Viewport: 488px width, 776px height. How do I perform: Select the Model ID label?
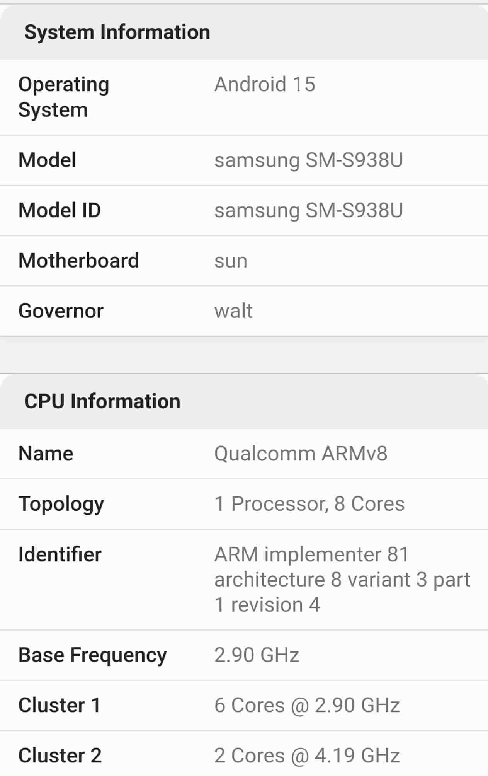click(60, 210)
